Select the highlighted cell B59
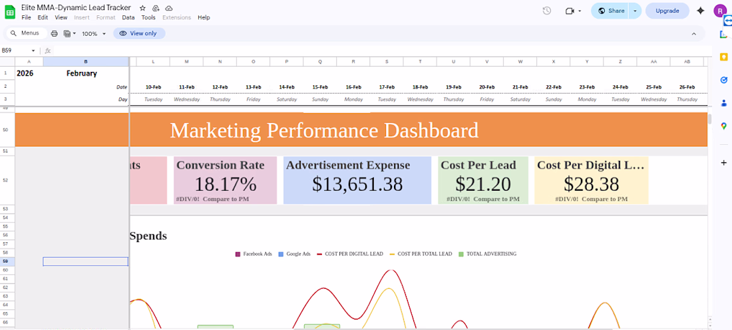The width and height of the screenshot is (732, 330). (x=85, y=261)
